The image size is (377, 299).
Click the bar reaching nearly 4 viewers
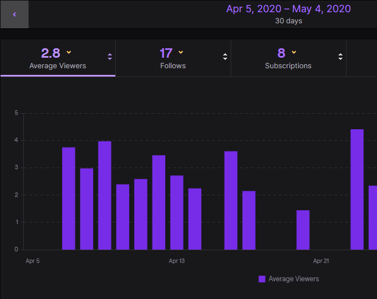[105, 195]
